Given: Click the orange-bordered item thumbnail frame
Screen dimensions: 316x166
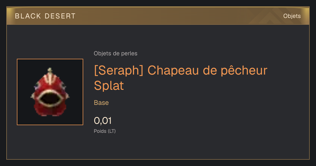Looking at the screenshot, I should pos(50,92).
